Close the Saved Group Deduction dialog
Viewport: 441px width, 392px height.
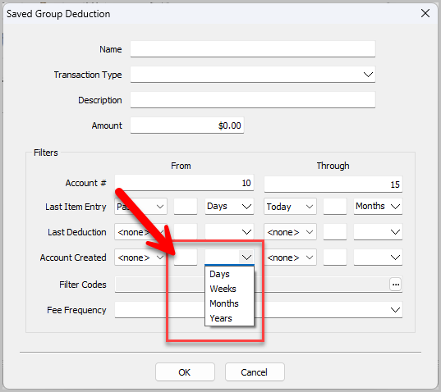coord(425,13)
